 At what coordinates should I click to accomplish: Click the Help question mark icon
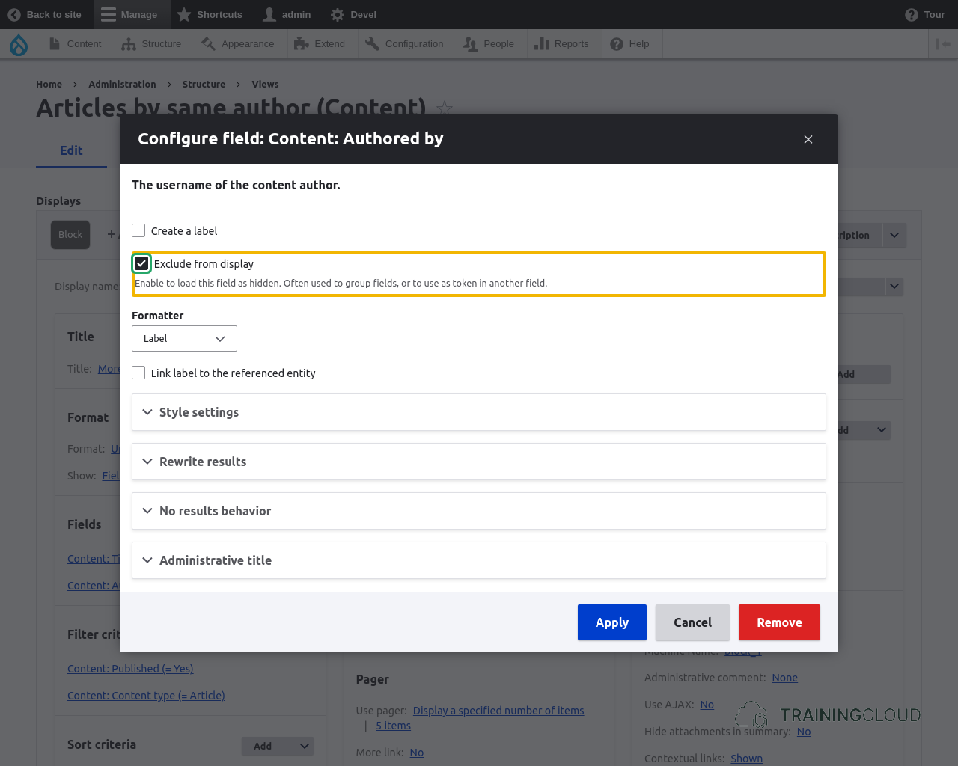pos(617,44)
